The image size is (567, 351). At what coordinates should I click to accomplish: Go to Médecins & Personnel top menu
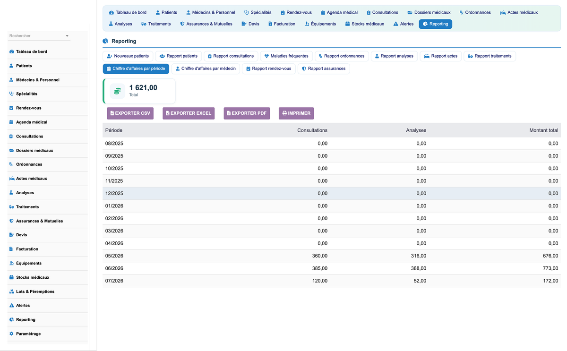pyautogui.click(x=210, y=12)
